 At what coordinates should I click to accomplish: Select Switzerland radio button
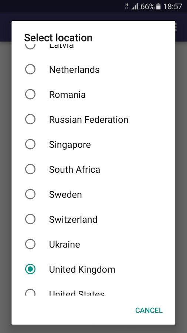click(30, 219)
